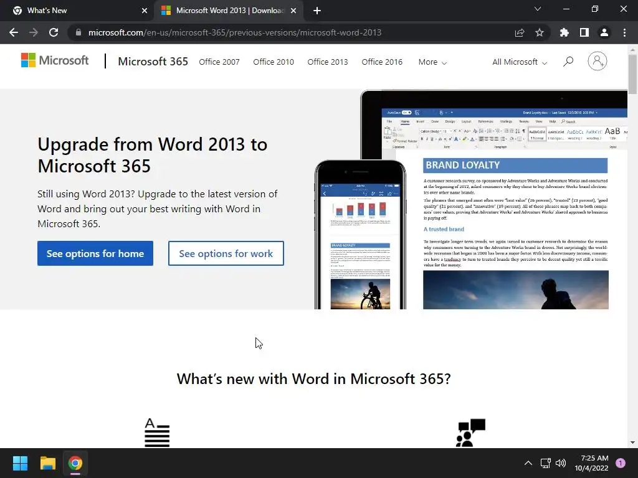Open the notification badge in taskbar
This screenshot has height=478, width=638.
coord(621,463)
